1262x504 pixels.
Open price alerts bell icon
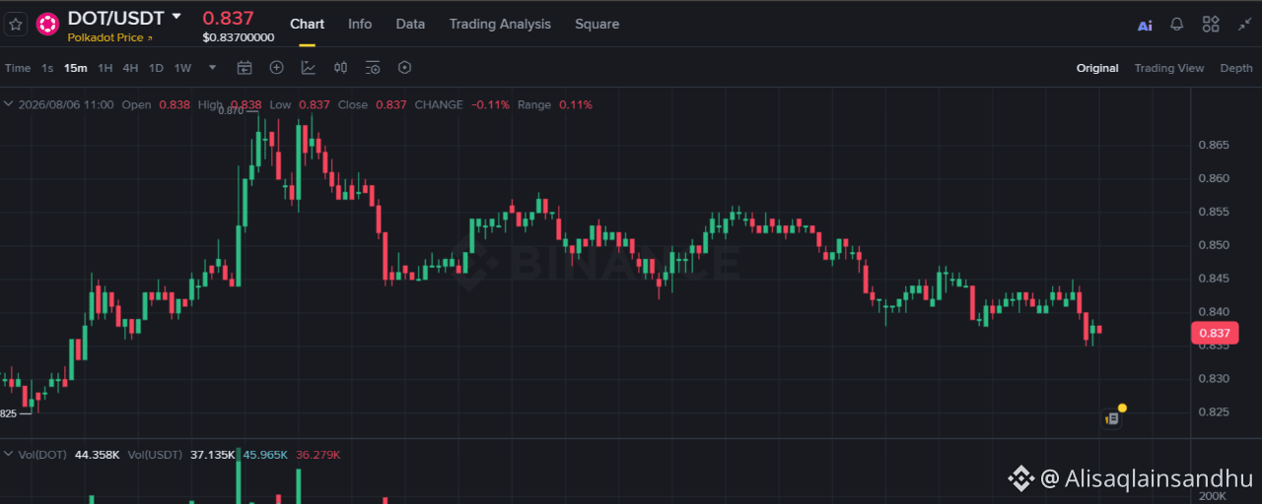pyautogui.click(x=1177, y=25)
